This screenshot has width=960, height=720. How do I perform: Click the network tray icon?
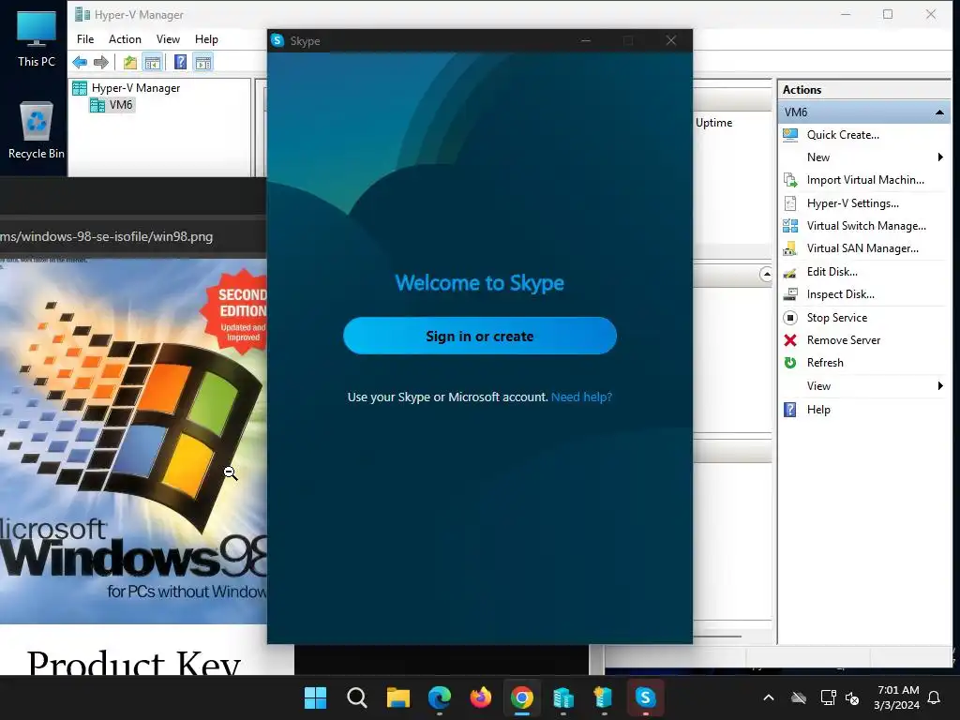point(828,697)
